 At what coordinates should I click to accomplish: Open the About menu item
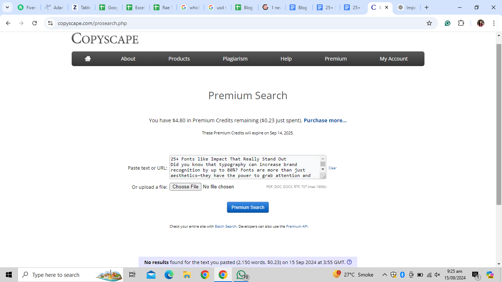[128, 59]
